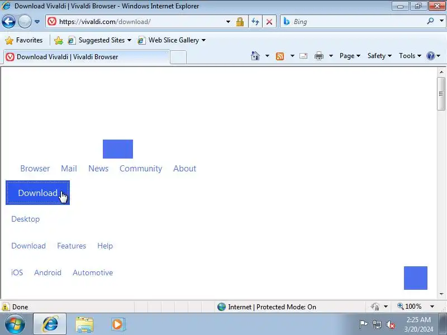Screen dimensions: 447x335
Task: Click the Desktop link
Action: 25,219
